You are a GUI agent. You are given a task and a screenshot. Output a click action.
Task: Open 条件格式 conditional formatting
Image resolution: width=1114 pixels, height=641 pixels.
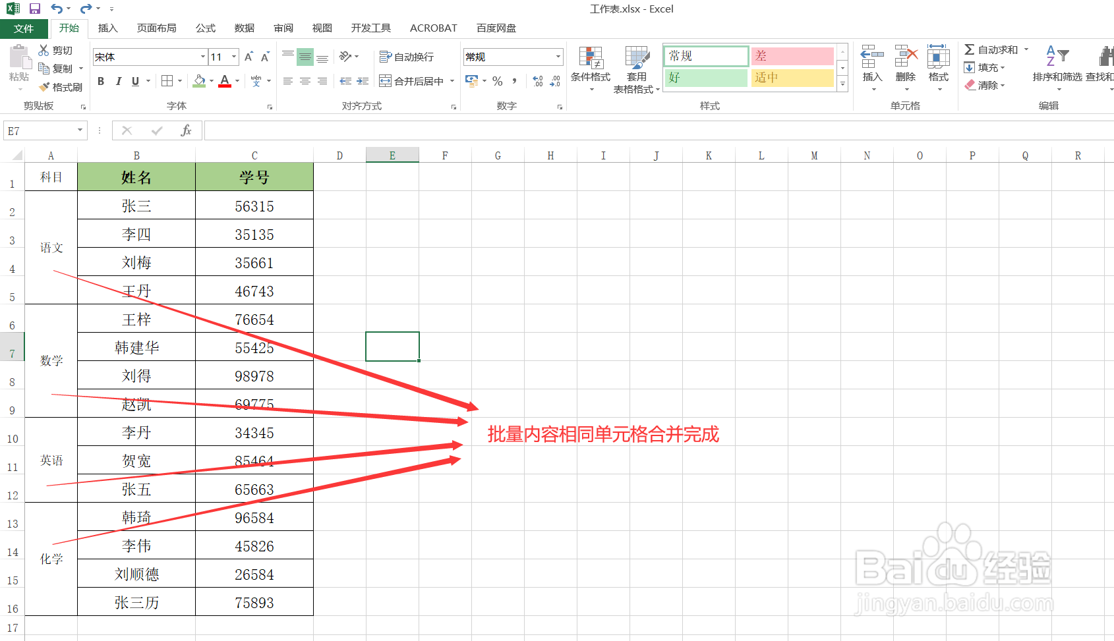click(x=591, y=69)
